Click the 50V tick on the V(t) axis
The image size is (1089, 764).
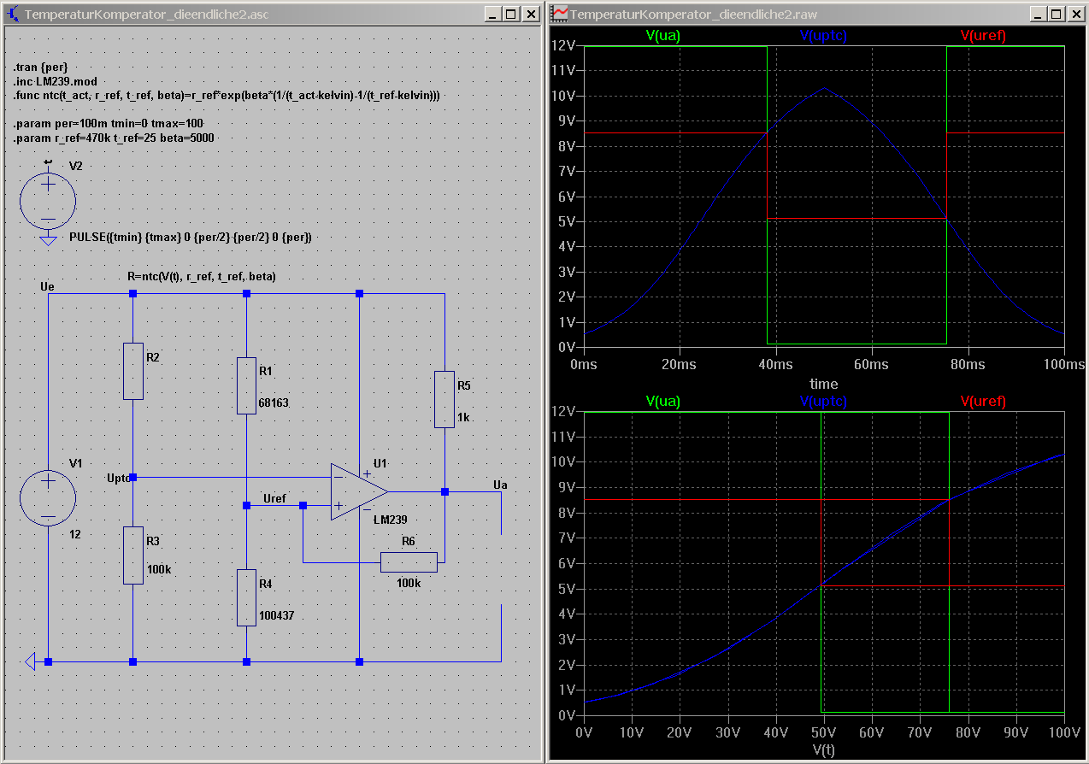[823, 732]
